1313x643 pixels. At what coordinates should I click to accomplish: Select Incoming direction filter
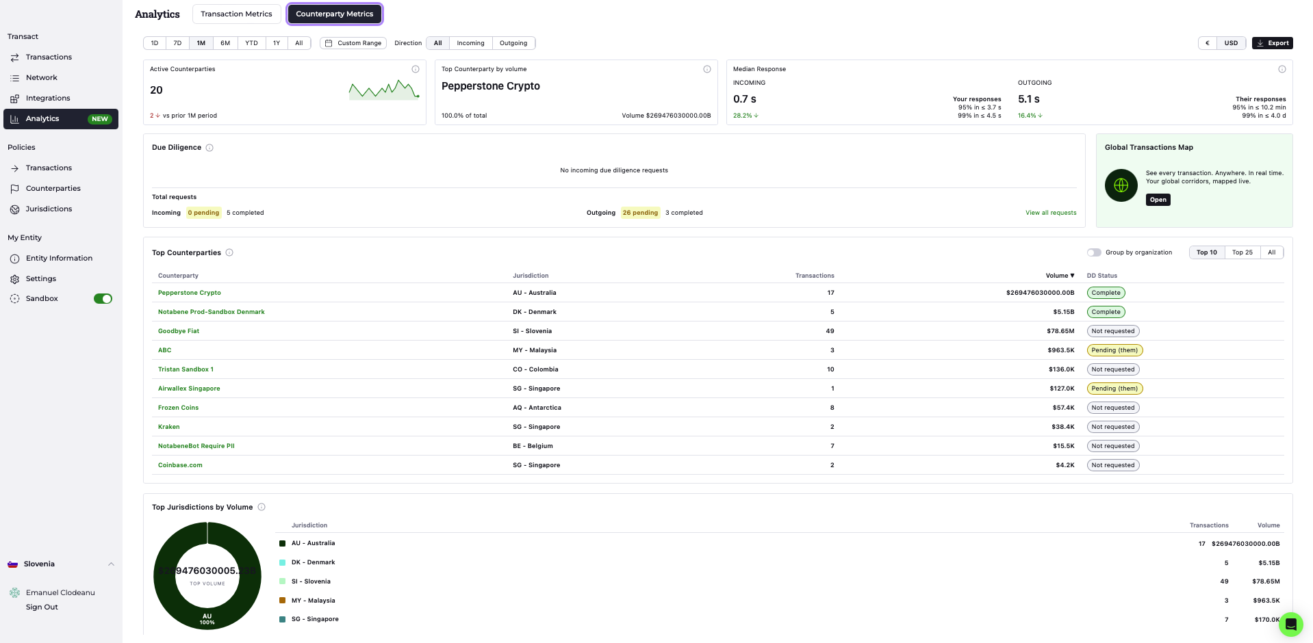pos(470,43)
